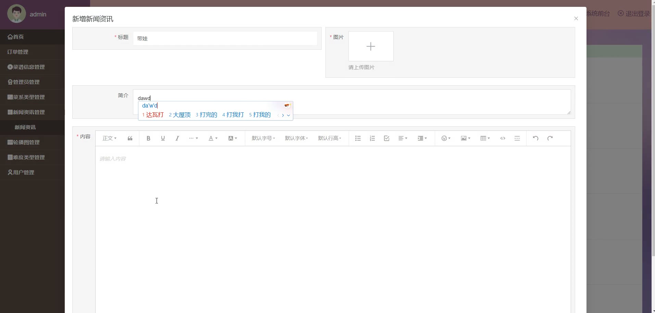
Task: Click into the 内容 editor body
Action: 333,229
